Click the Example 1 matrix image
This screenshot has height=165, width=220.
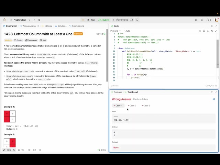coord(10,117)
